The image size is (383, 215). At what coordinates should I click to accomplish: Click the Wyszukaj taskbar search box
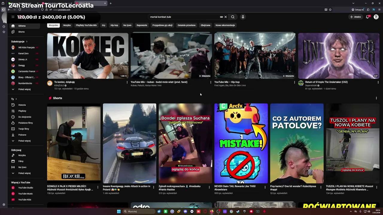click(x=139, y=211)
